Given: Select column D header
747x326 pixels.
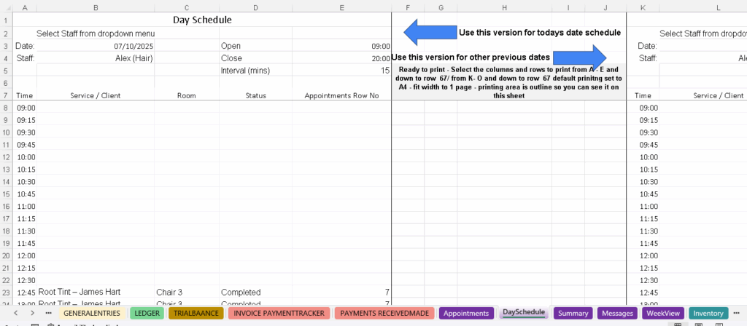Looking at the screenshot, I should [256, 7].
